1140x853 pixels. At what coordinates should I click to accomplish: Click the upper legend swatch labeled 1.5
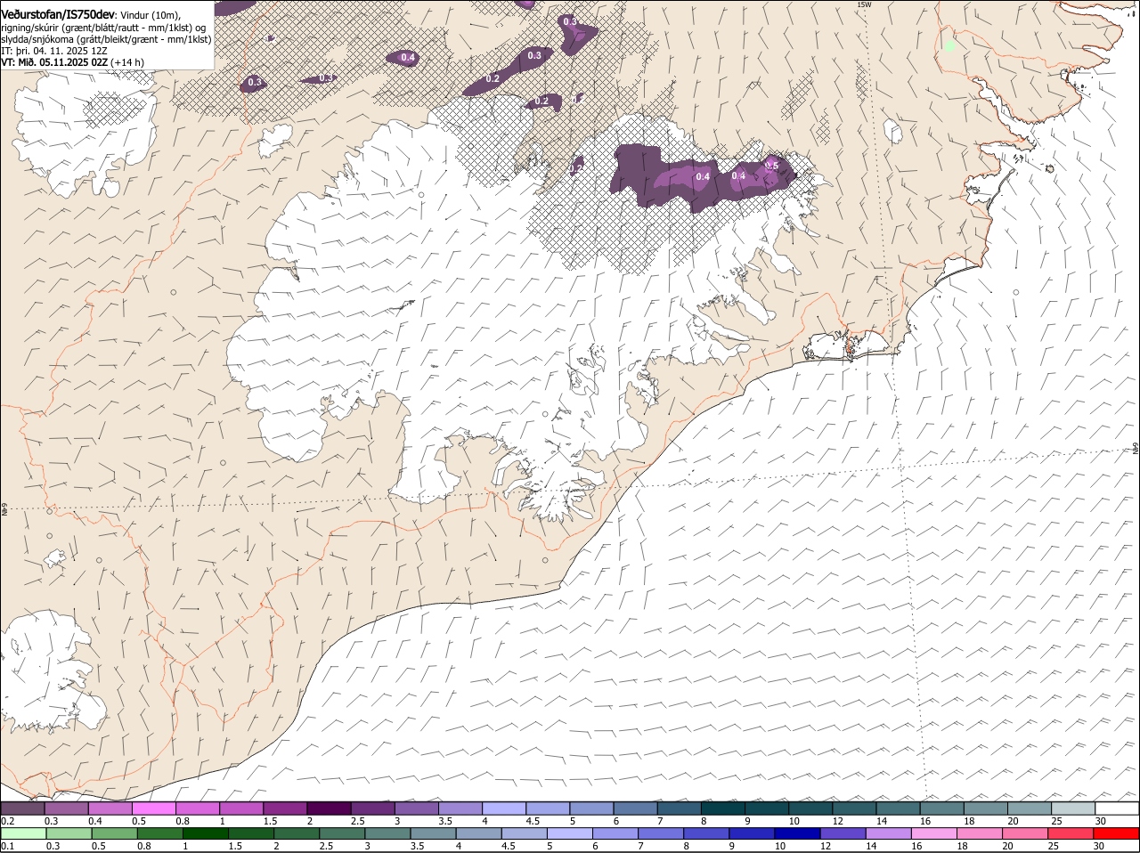point(284,808)
